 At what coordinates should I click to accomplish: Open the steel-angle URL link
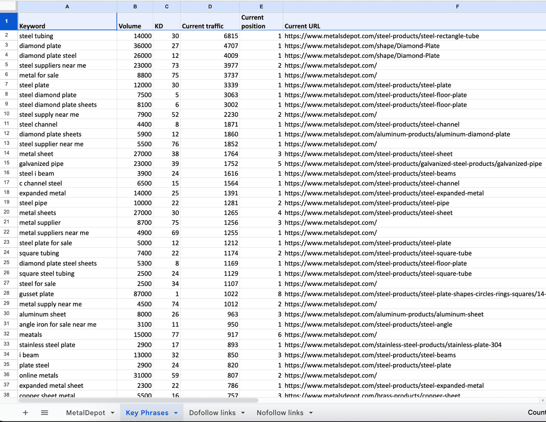pos(368,324)
